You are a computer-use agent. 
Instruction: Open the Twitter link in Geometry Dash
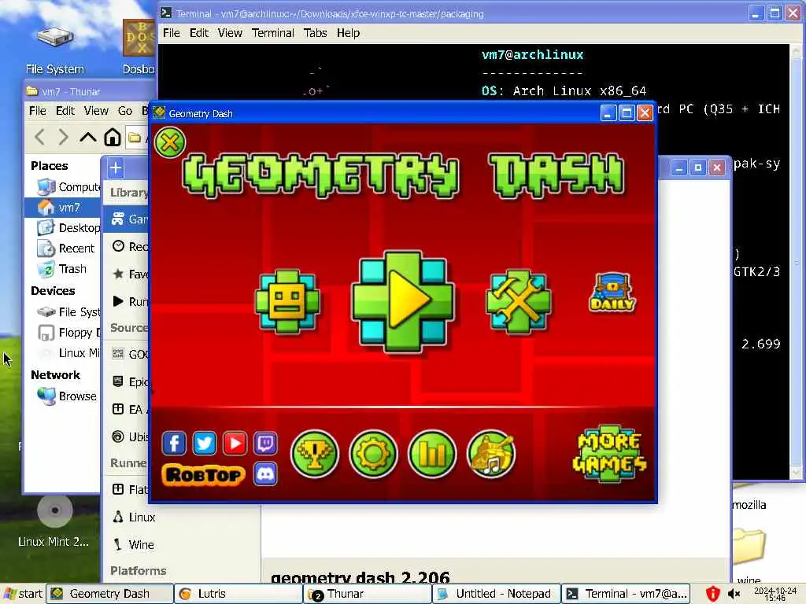pos(205,444)
